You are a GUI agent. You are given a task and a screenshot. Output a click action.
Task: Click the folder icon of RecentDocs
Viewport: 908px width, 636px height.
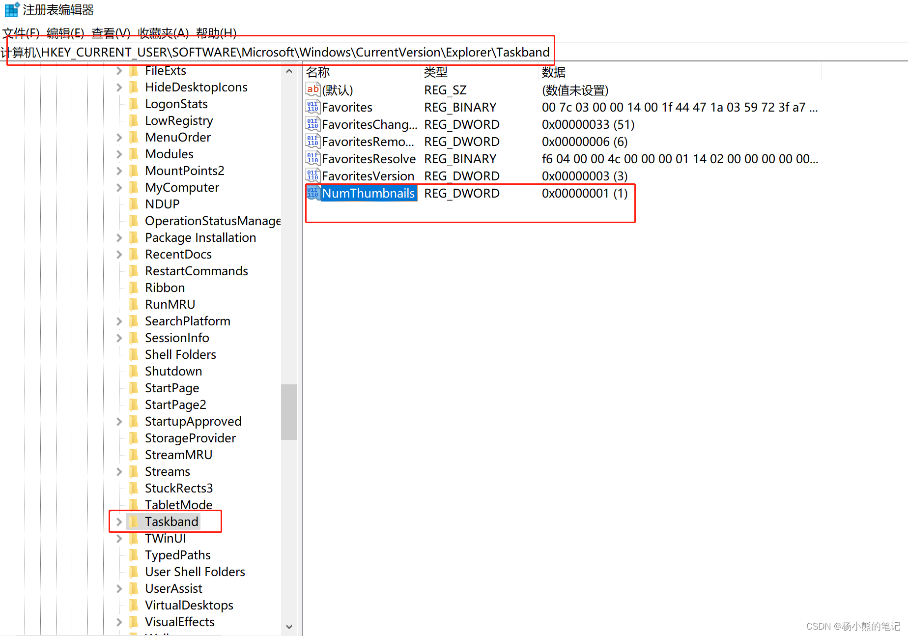point(134,255)
